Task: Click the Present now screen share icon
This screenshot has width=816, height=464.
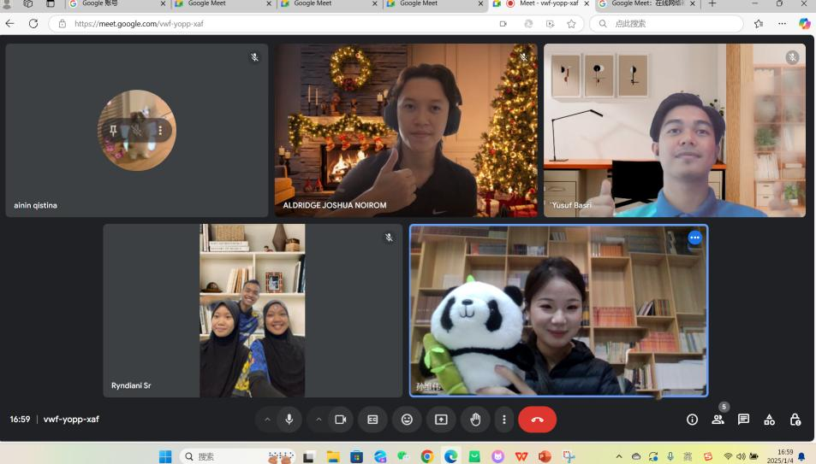Action: point(441,420)
